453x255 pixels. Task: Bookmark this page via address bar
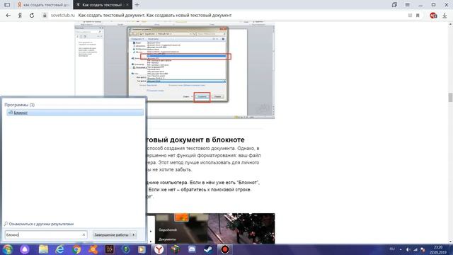pos(418,16)
